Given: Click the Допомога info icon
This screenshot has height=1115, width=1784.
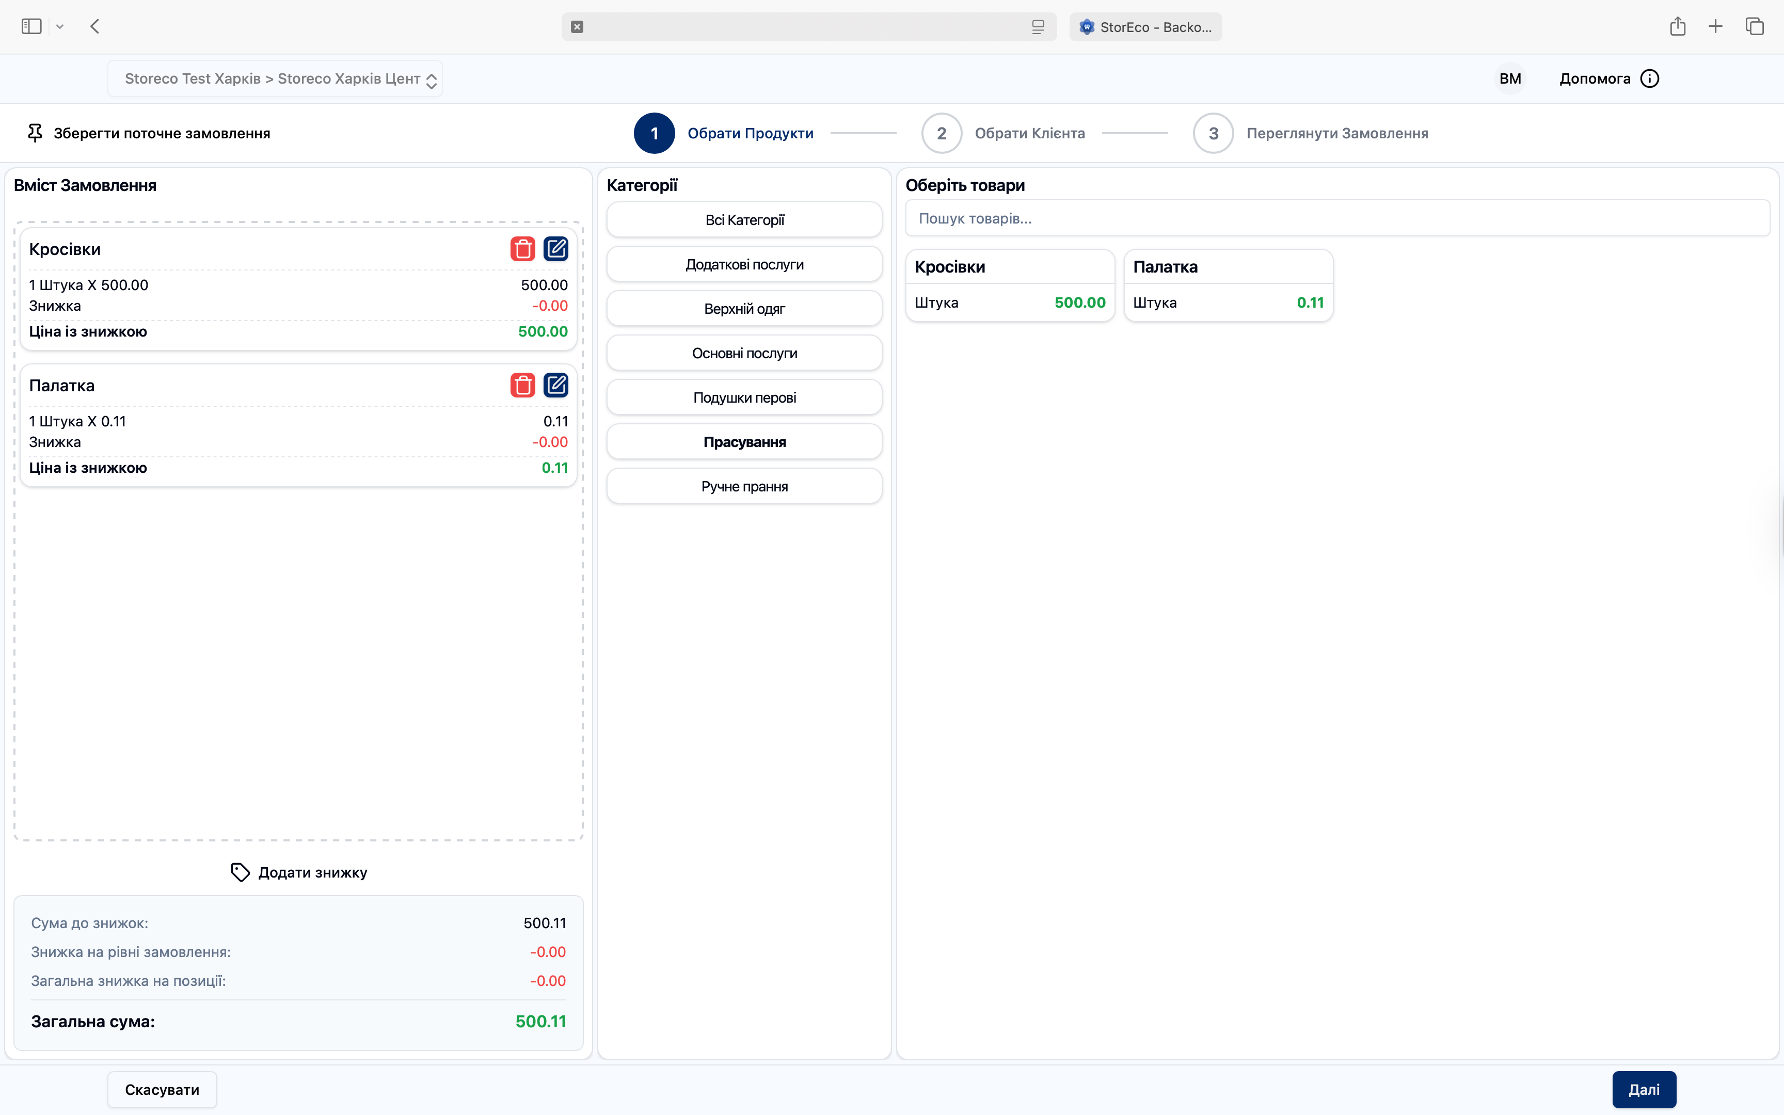Looking at the screenshot, I should (x=1650, y=79).
